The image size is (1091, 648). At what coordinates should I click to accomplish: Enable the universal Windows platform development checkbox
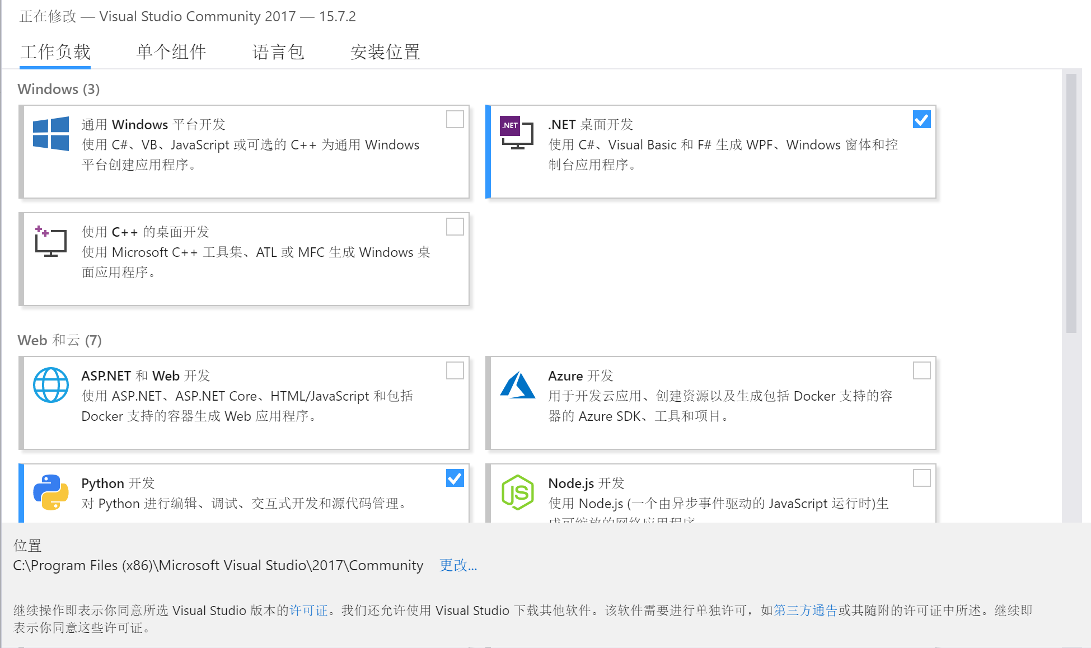tap(455, 119)
